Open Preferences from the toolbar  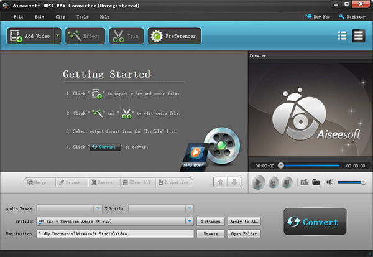click(173, 36)
